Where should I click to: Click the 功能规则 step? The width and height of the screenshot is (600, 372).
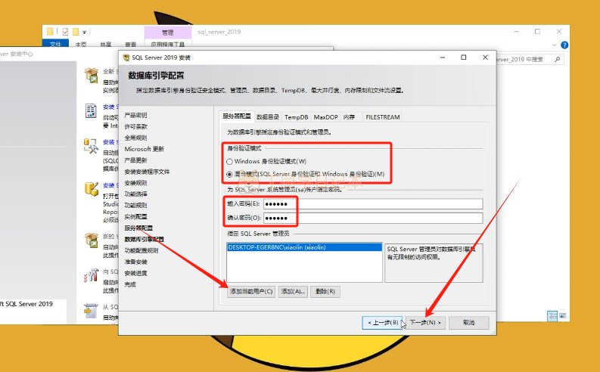pos(136,206)
